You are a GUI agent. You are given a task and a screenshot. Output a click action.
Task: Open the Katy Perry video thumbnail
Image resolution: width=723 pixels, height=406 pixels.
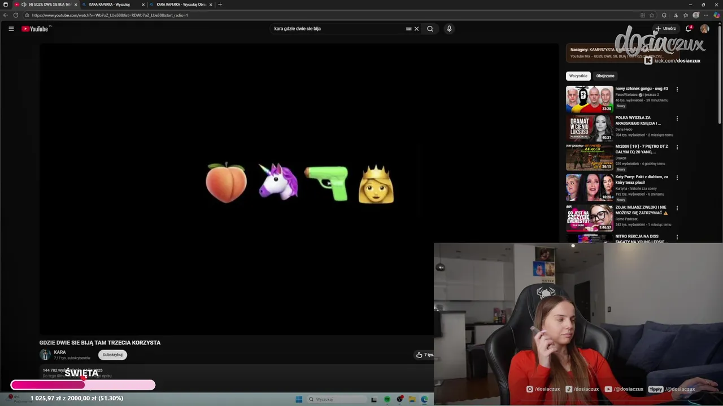pyautogui.click(x=590, y=188)
